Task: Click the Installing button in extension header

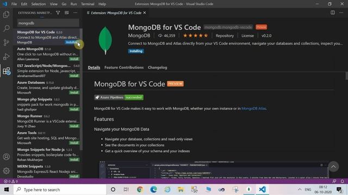Action: [136, 51]
